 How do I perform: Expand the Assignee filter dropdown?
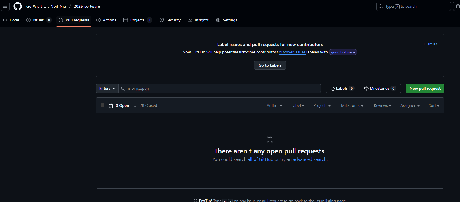410,105
